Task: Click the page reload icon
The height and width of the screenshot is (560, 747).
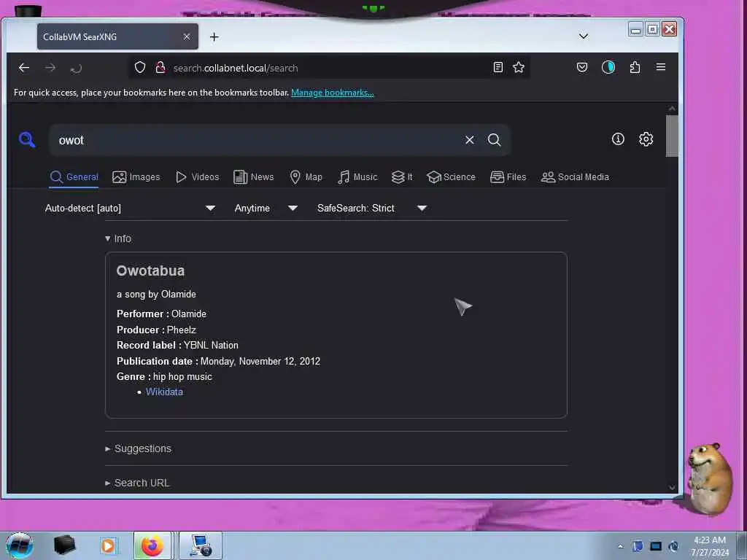Action: [x=76, y=69]
